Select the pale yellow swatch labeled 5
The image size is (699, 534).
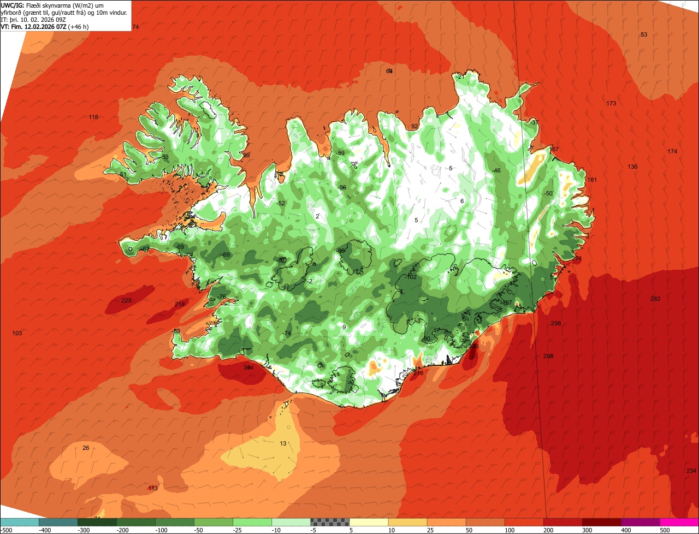(368, 522)
